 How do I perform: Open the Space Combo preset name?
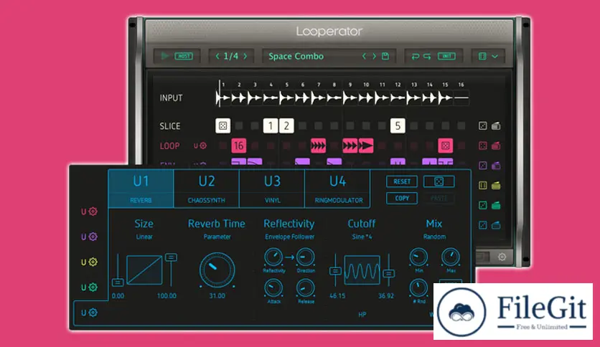(296, 56)
